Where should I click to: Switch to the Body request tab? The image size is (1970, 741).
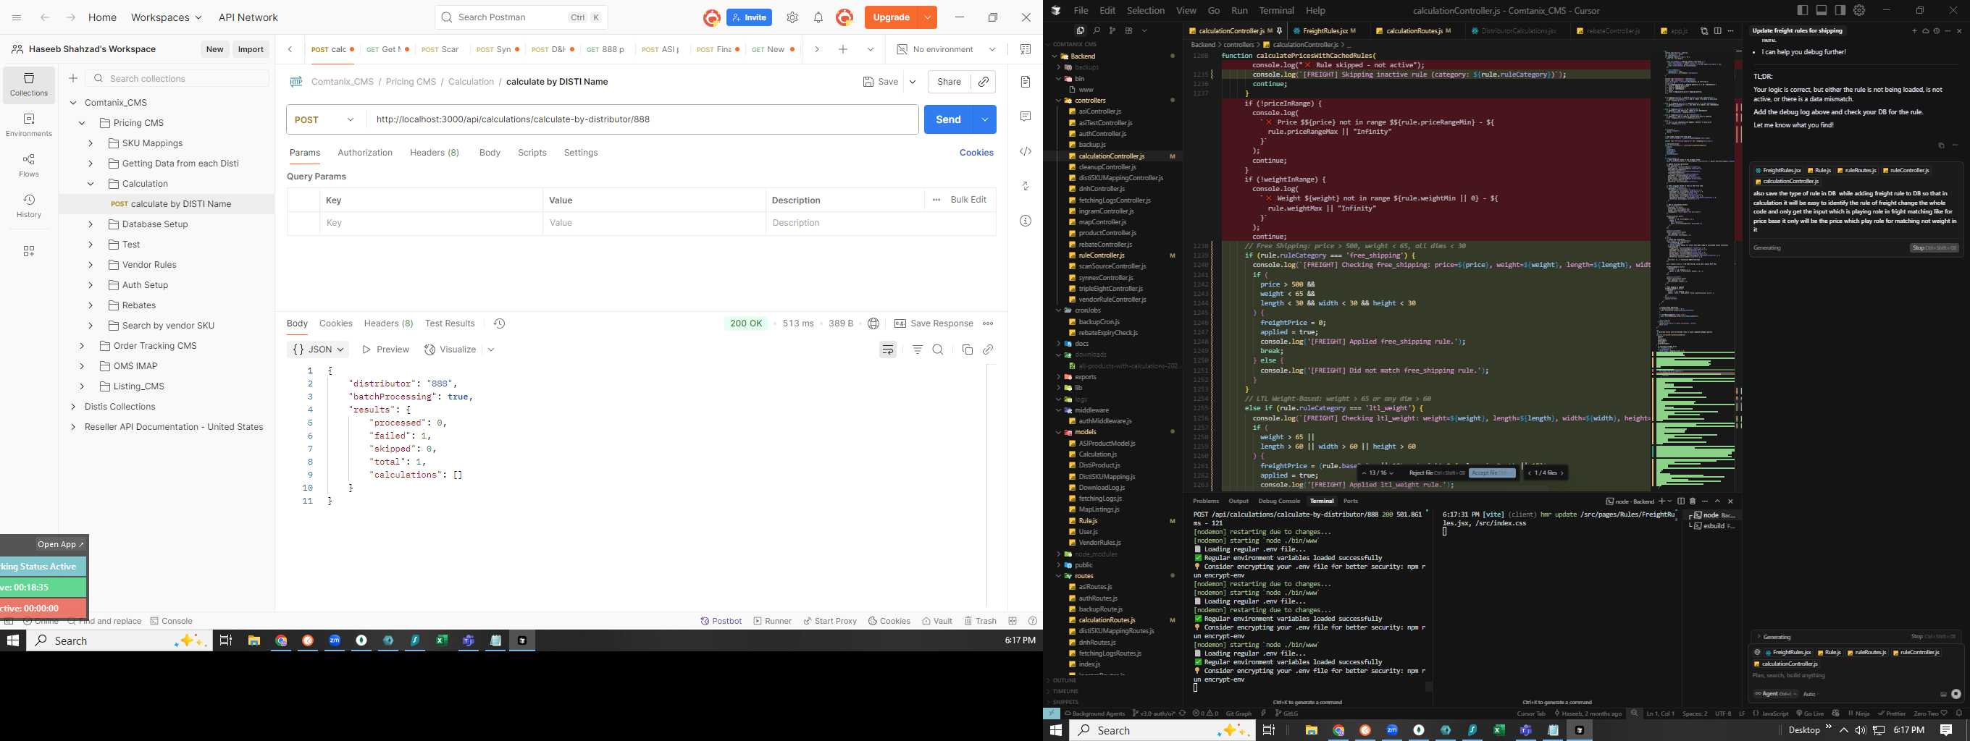[490, 153]
